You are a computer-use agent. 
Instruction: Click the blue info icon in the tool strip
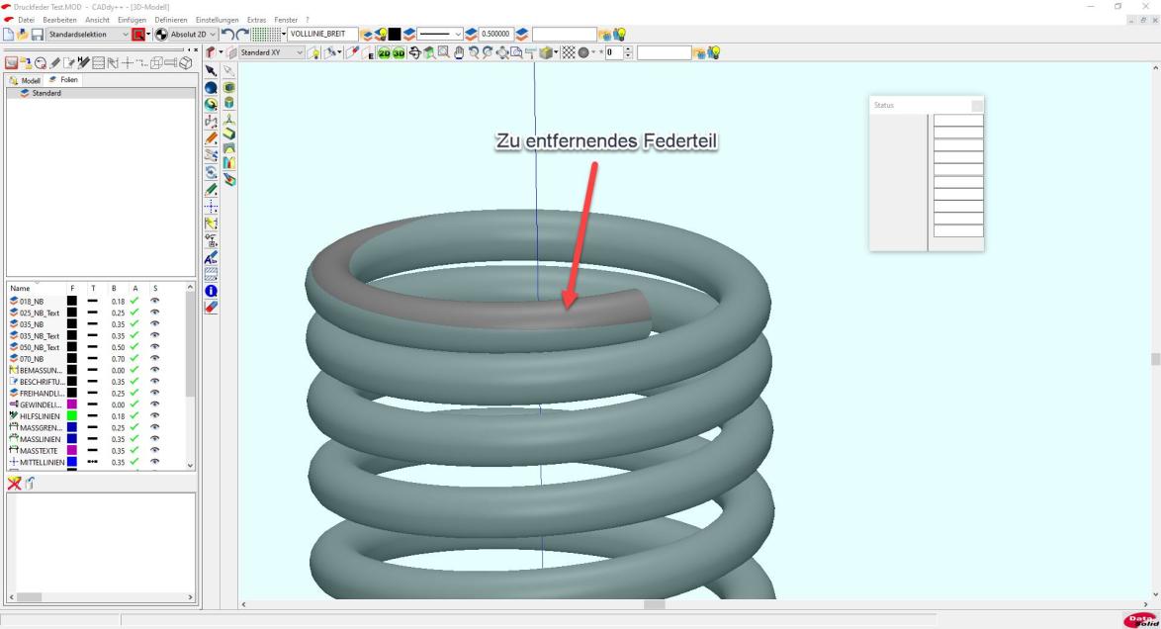pos(211,291)
